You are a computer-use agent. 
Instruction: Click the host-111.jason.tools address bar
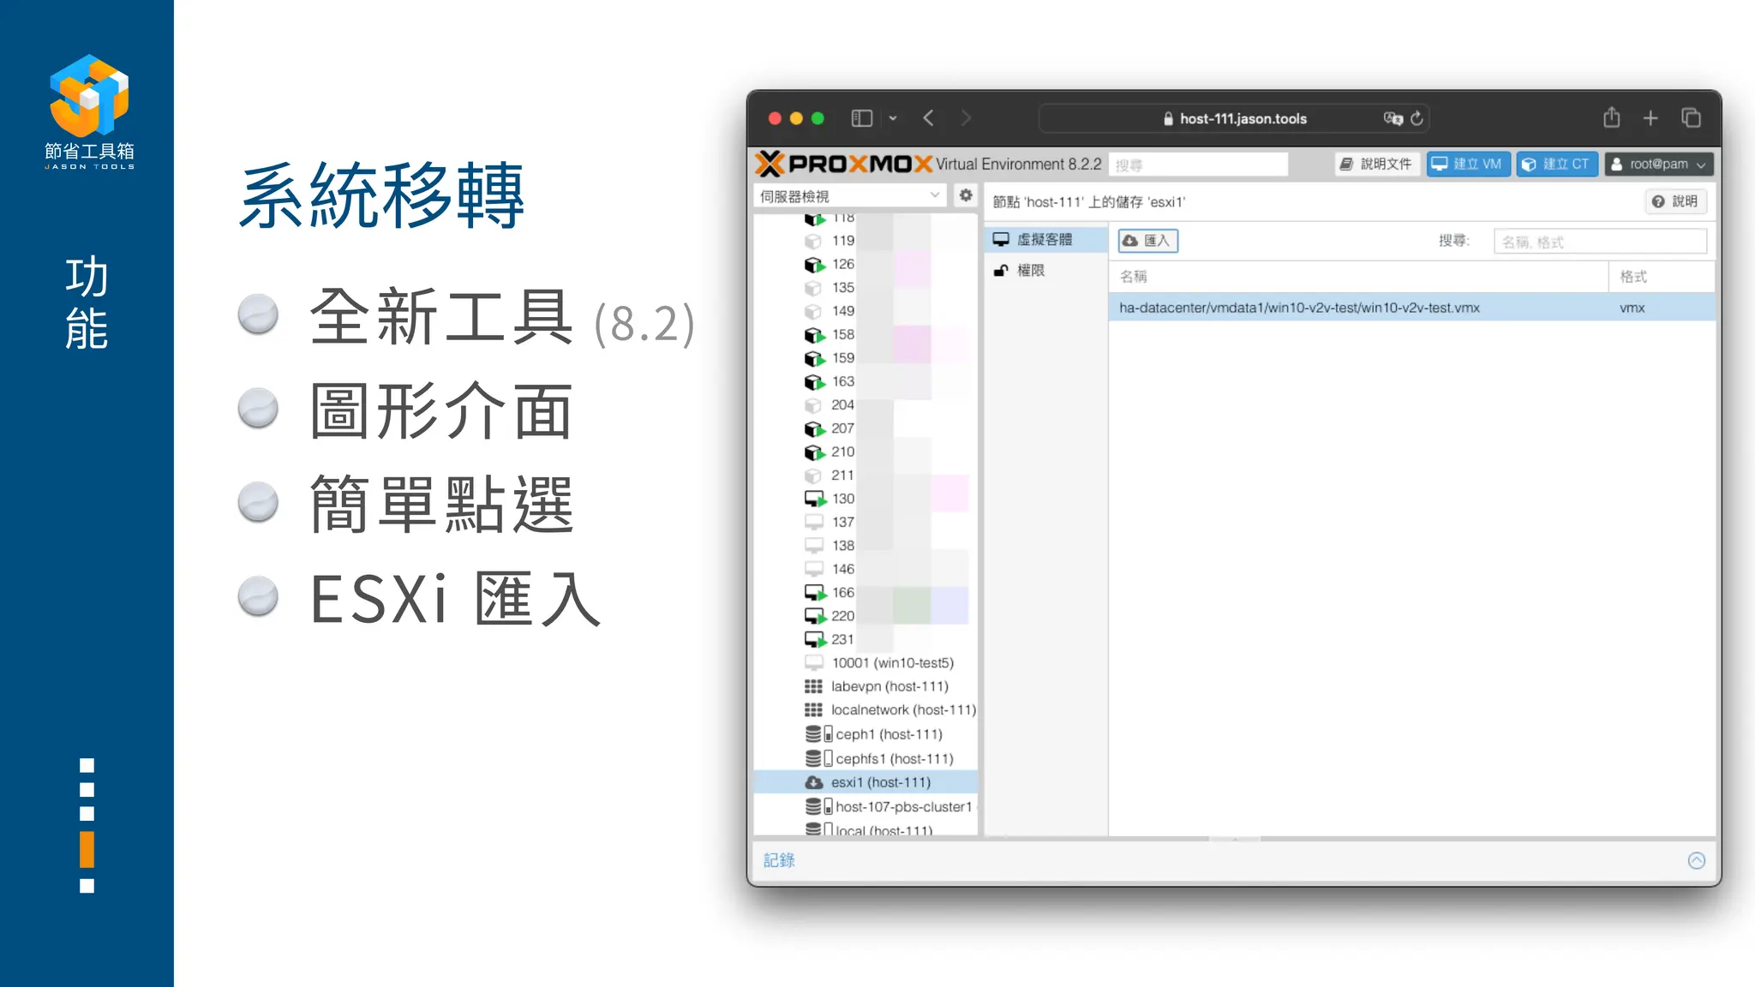point(1234,118)
